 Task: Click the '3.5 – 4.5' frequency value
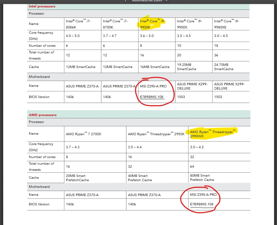click(184, 36)
